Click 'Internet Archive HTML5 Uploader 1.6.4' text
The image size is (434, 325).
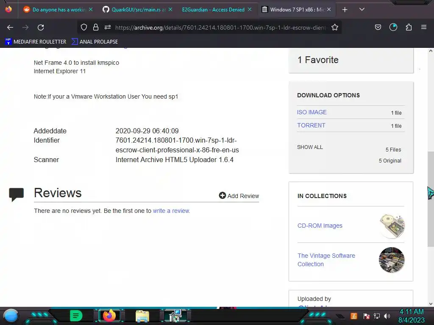click(x=174, y=160)
